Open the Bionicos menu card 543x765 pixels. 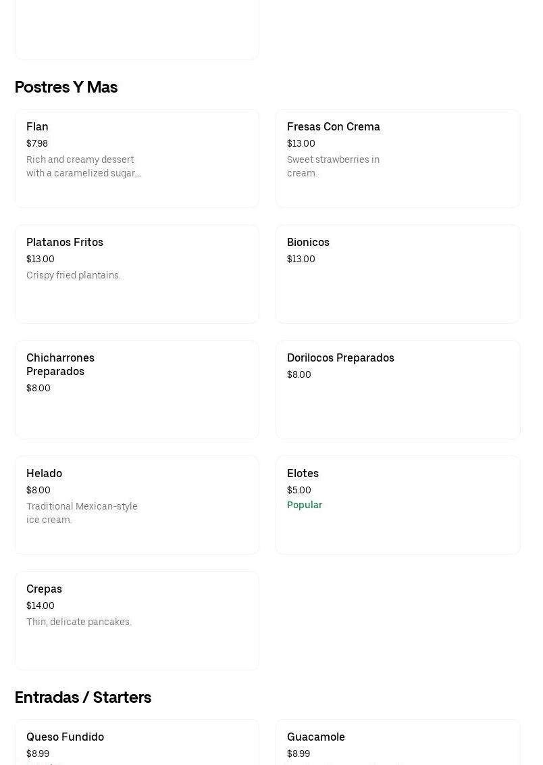[x=397, y=274]
